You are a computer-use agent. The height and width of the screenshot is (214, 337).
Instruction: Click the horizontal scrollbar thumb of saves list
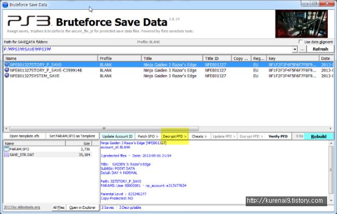(104, 129)
